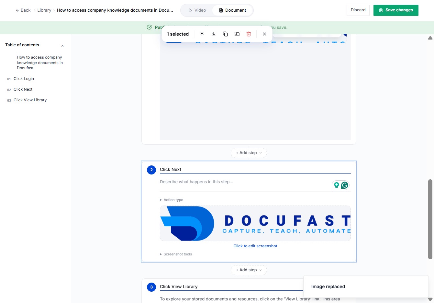Edit the step 2 title 'Click Next'
Image resolution: width=434 pixels, height=303 pixels.
[x=255, y=169]
